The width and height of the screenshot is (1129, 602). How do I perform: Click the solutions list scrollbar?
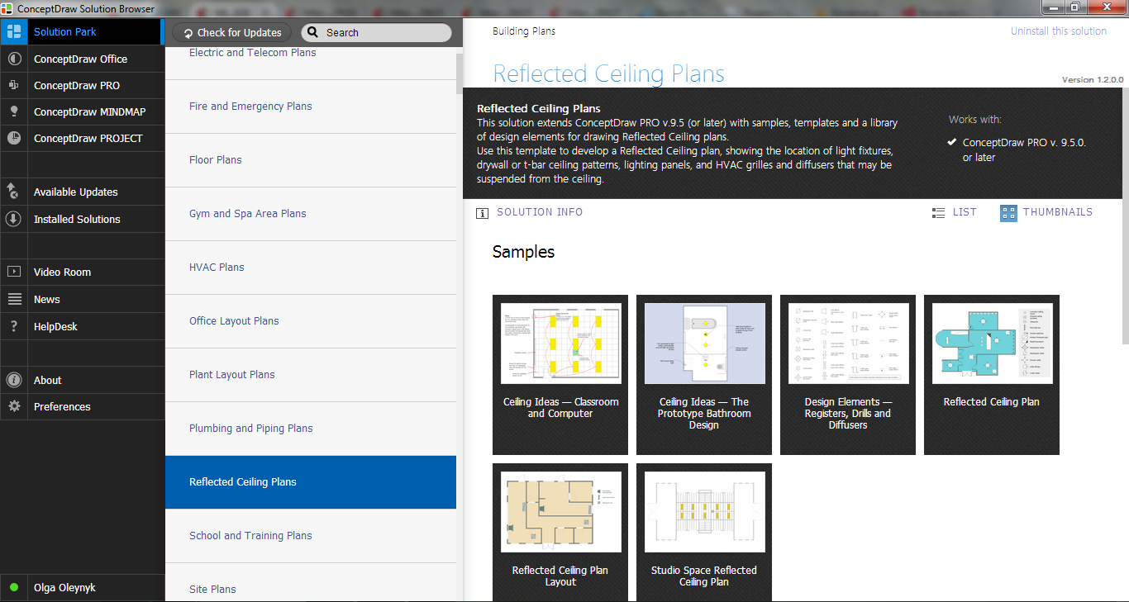pyautogui.click(x=459, y=74)
